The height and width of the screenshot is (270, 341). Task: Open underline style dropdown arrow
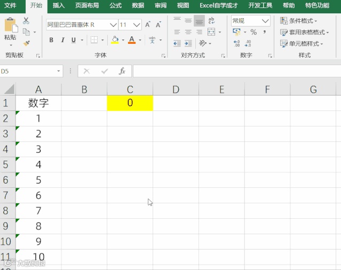82,40
